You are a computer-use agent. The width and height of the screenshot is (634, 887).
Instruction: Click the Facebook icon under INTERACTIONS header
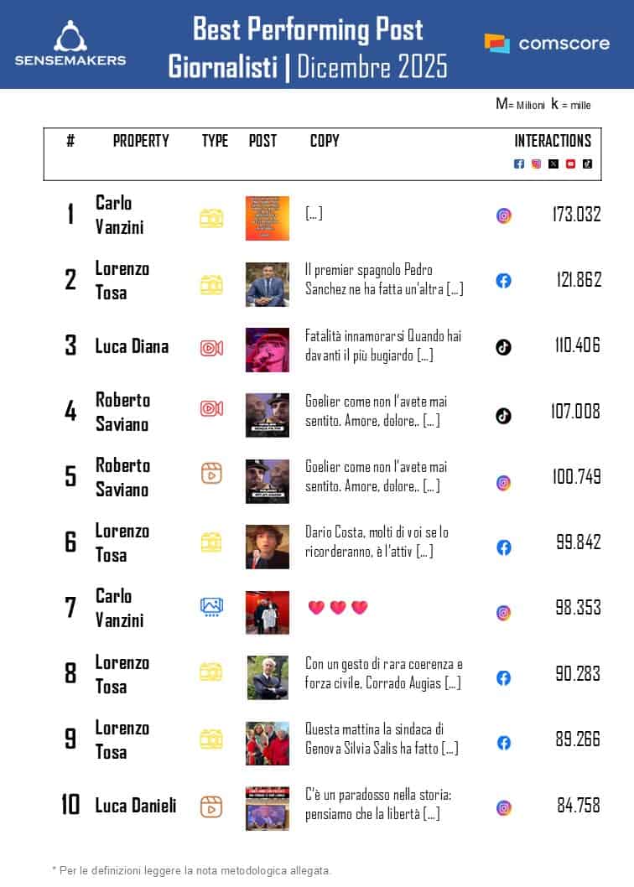[519, 163]
